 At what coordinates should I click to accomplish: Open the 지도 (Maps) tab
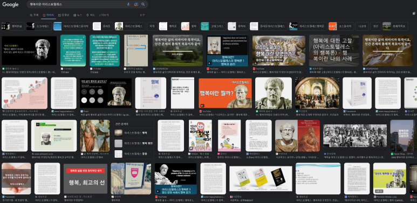click(91, 15)
